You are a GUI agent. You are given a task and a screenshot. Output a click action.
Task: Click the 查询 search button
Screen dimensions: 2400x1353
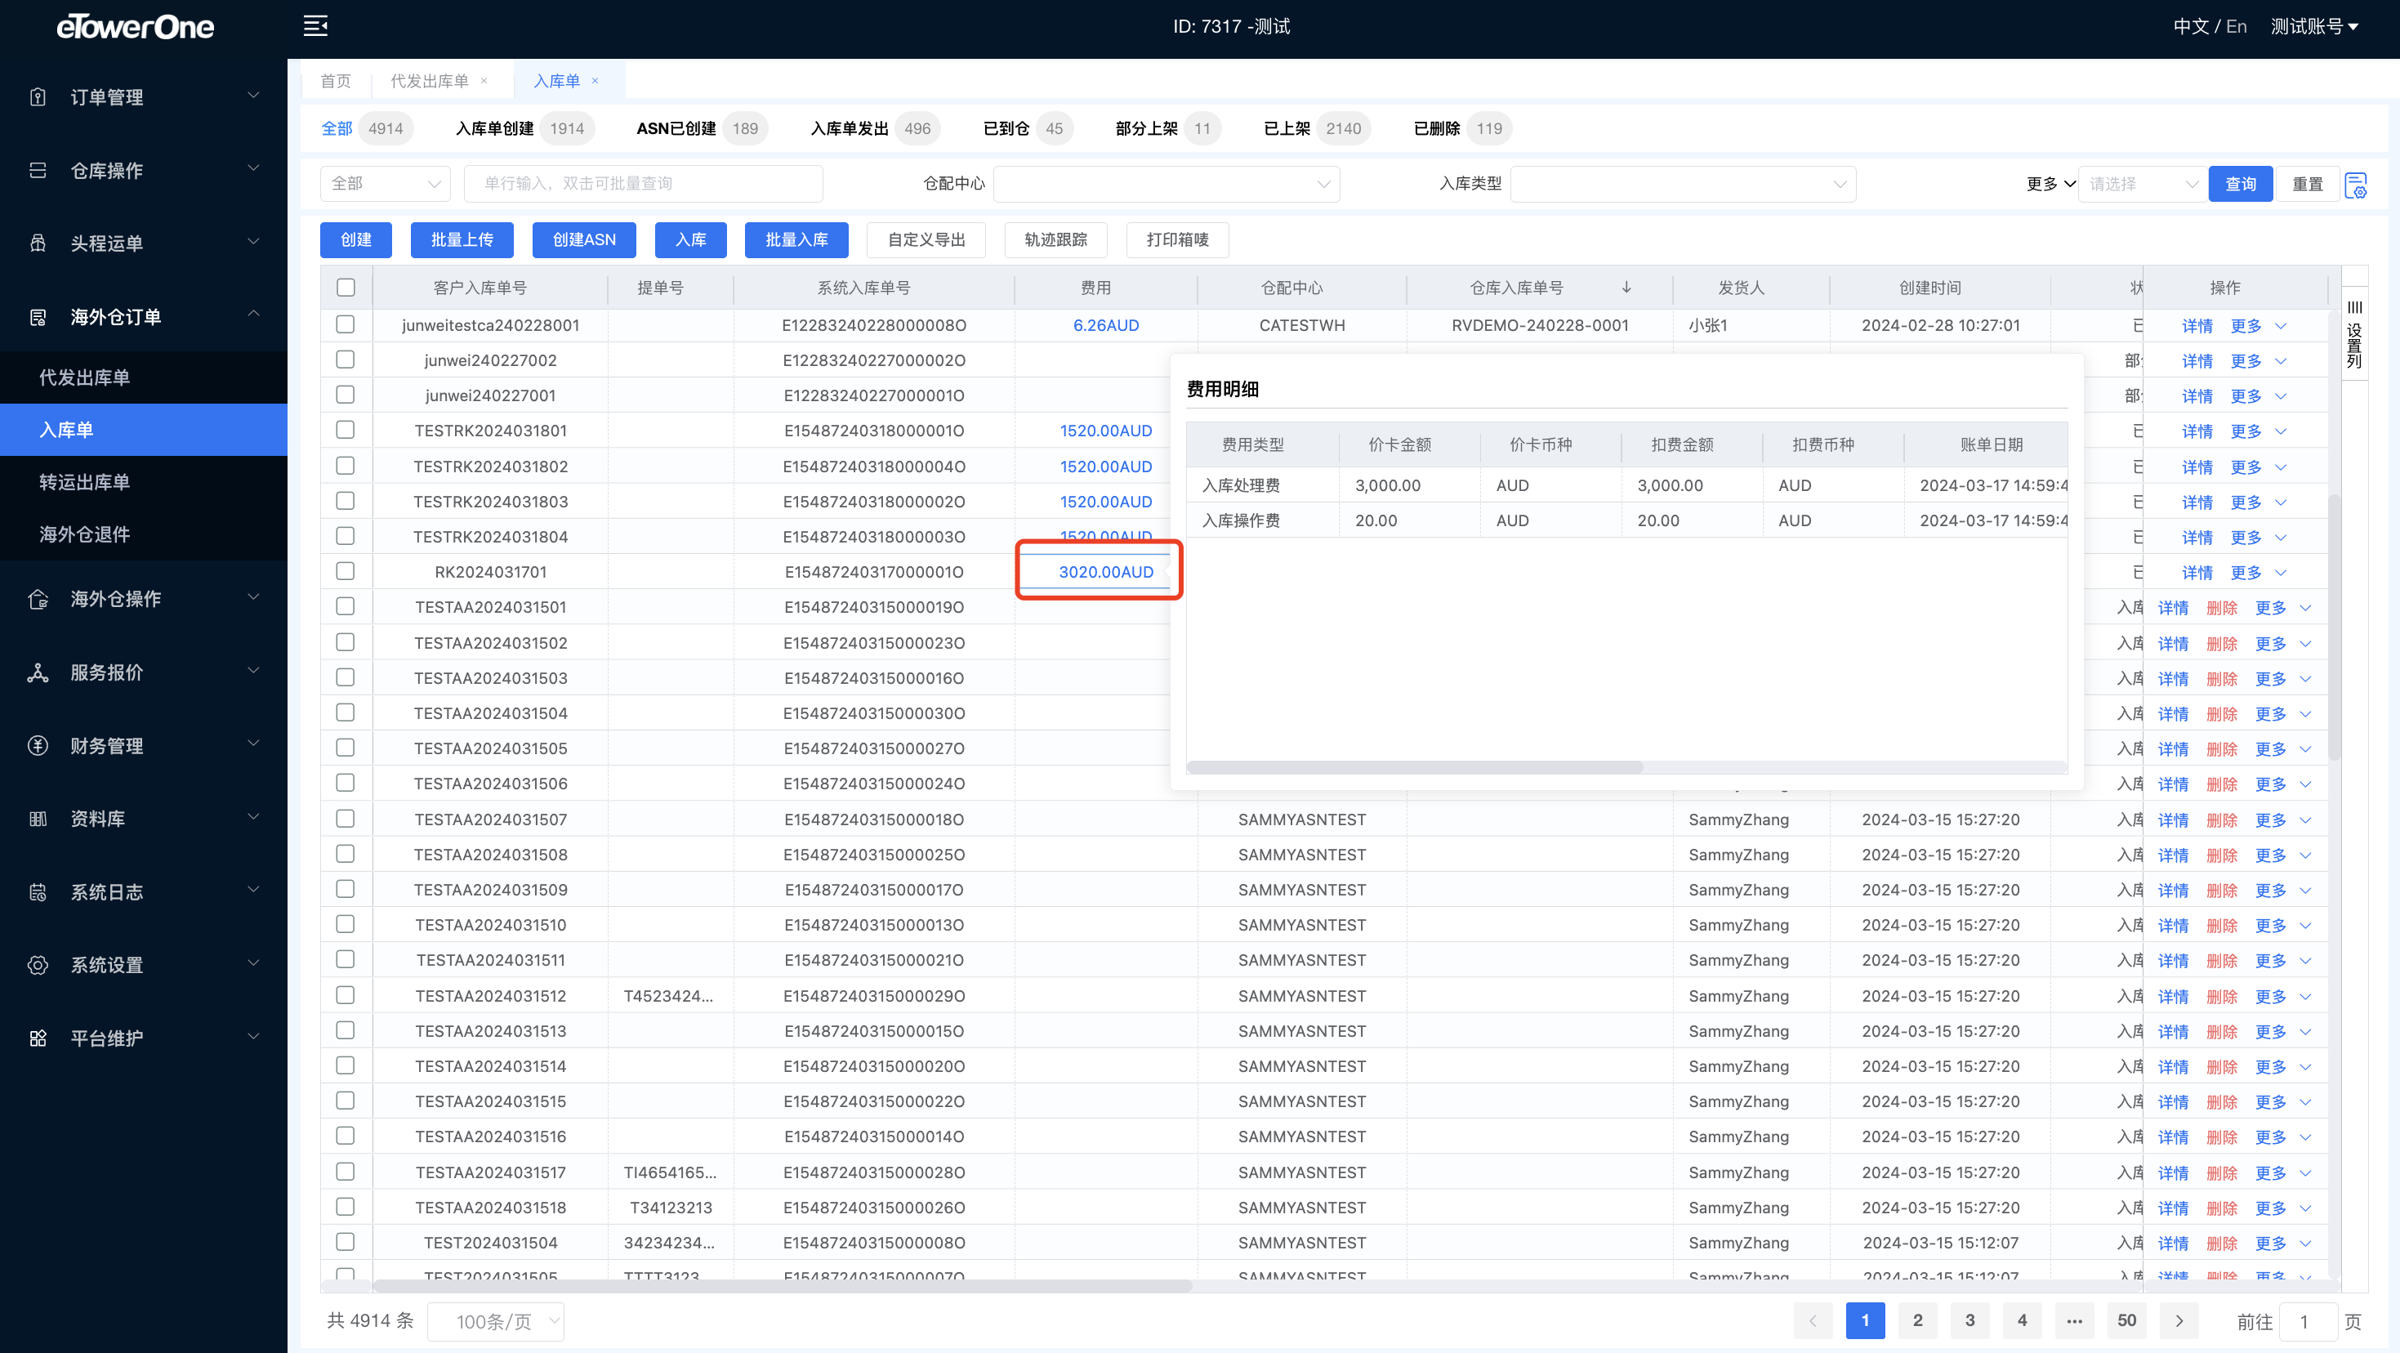[2240, 185]
